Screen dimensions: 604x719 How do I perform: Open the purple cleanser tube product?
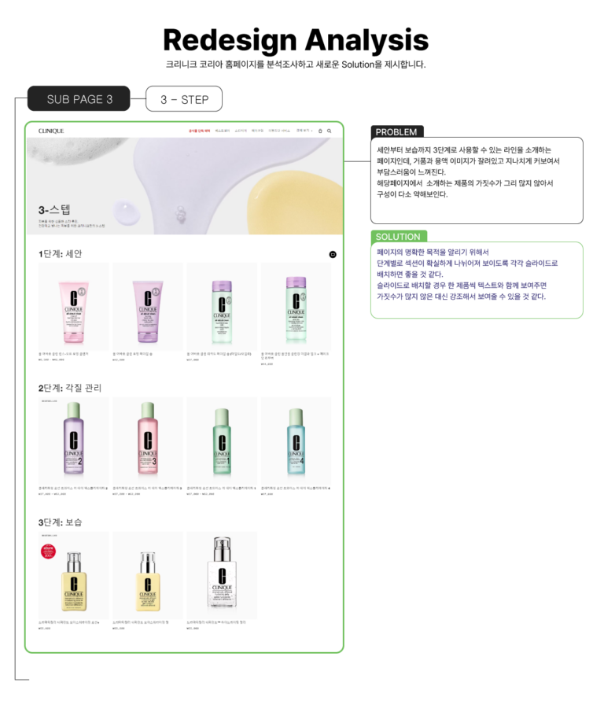point(148,307)
